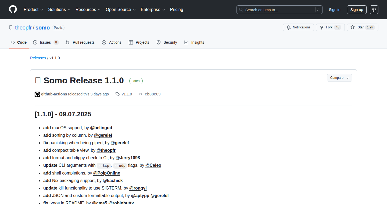
Task: Click the slash shortcut key icon in search
Action: click(318, 10)
